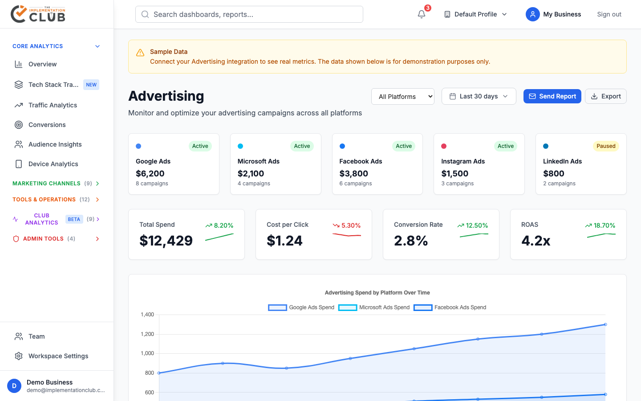Open the Last 30 days date range selector

click(479, 96)
